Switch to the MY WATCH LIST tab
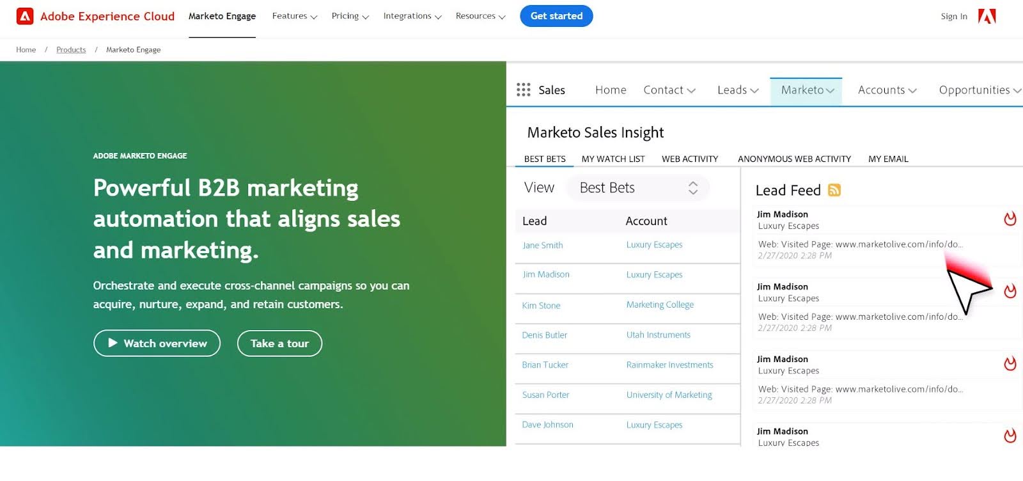 [x=613, y=159]
